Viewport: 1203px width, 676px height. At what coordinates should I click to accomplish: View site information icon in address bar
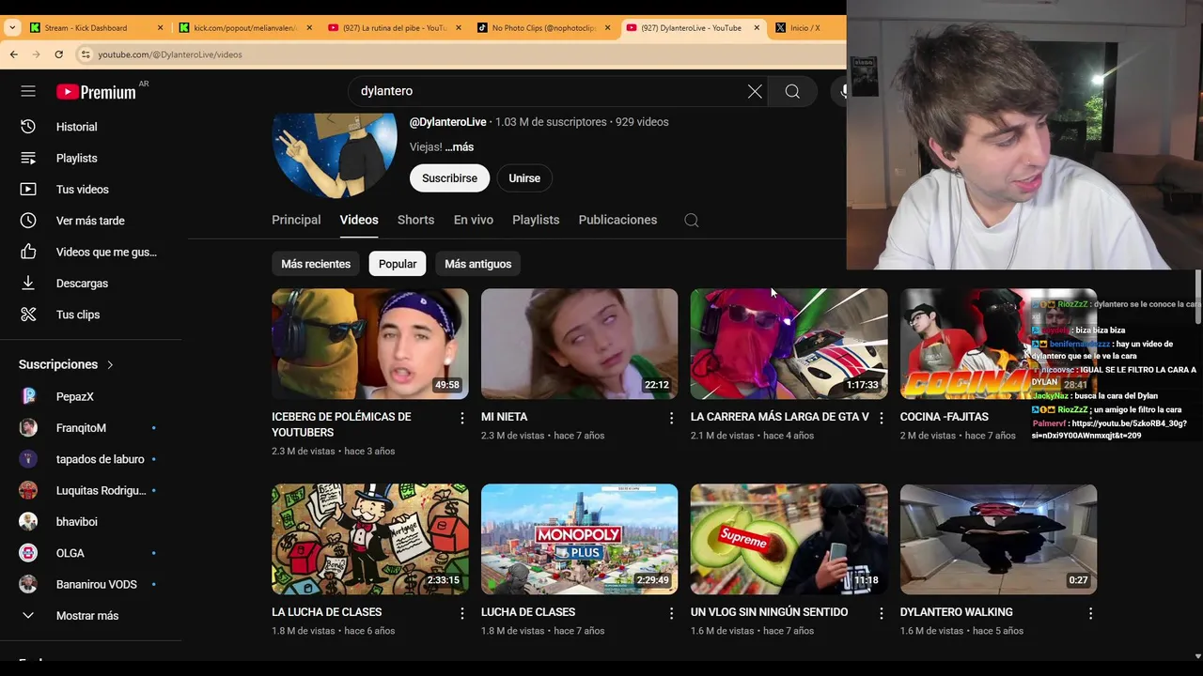click(x=85, y=54)
